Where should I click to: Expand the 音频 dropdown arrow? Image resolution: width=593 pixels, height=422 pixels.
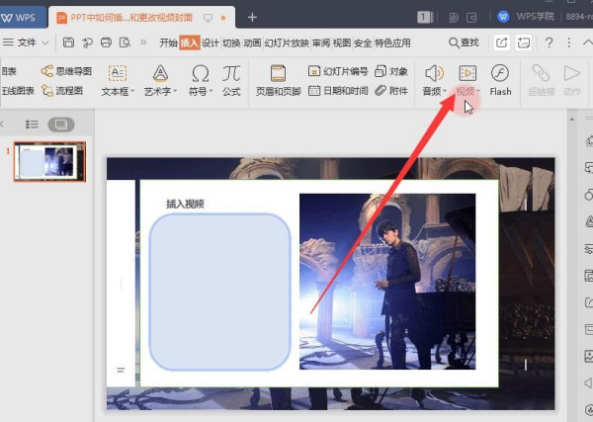click(445, 91)
